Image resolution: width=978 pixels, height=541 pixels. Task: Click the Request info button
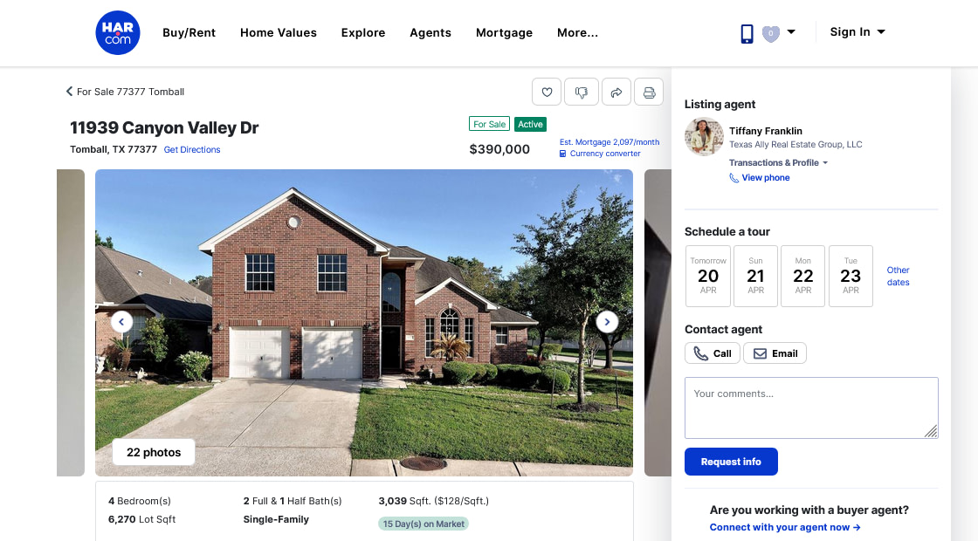pos(731,462)
